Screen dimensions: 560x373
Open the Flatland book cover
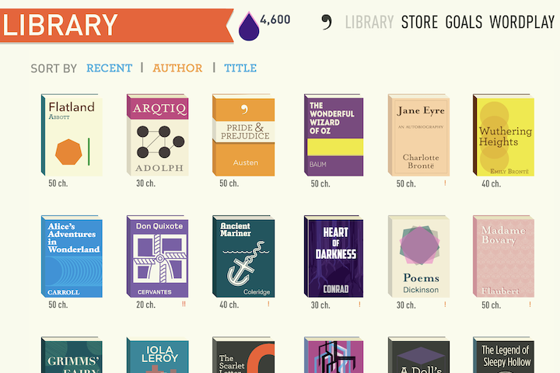[72, 135]
